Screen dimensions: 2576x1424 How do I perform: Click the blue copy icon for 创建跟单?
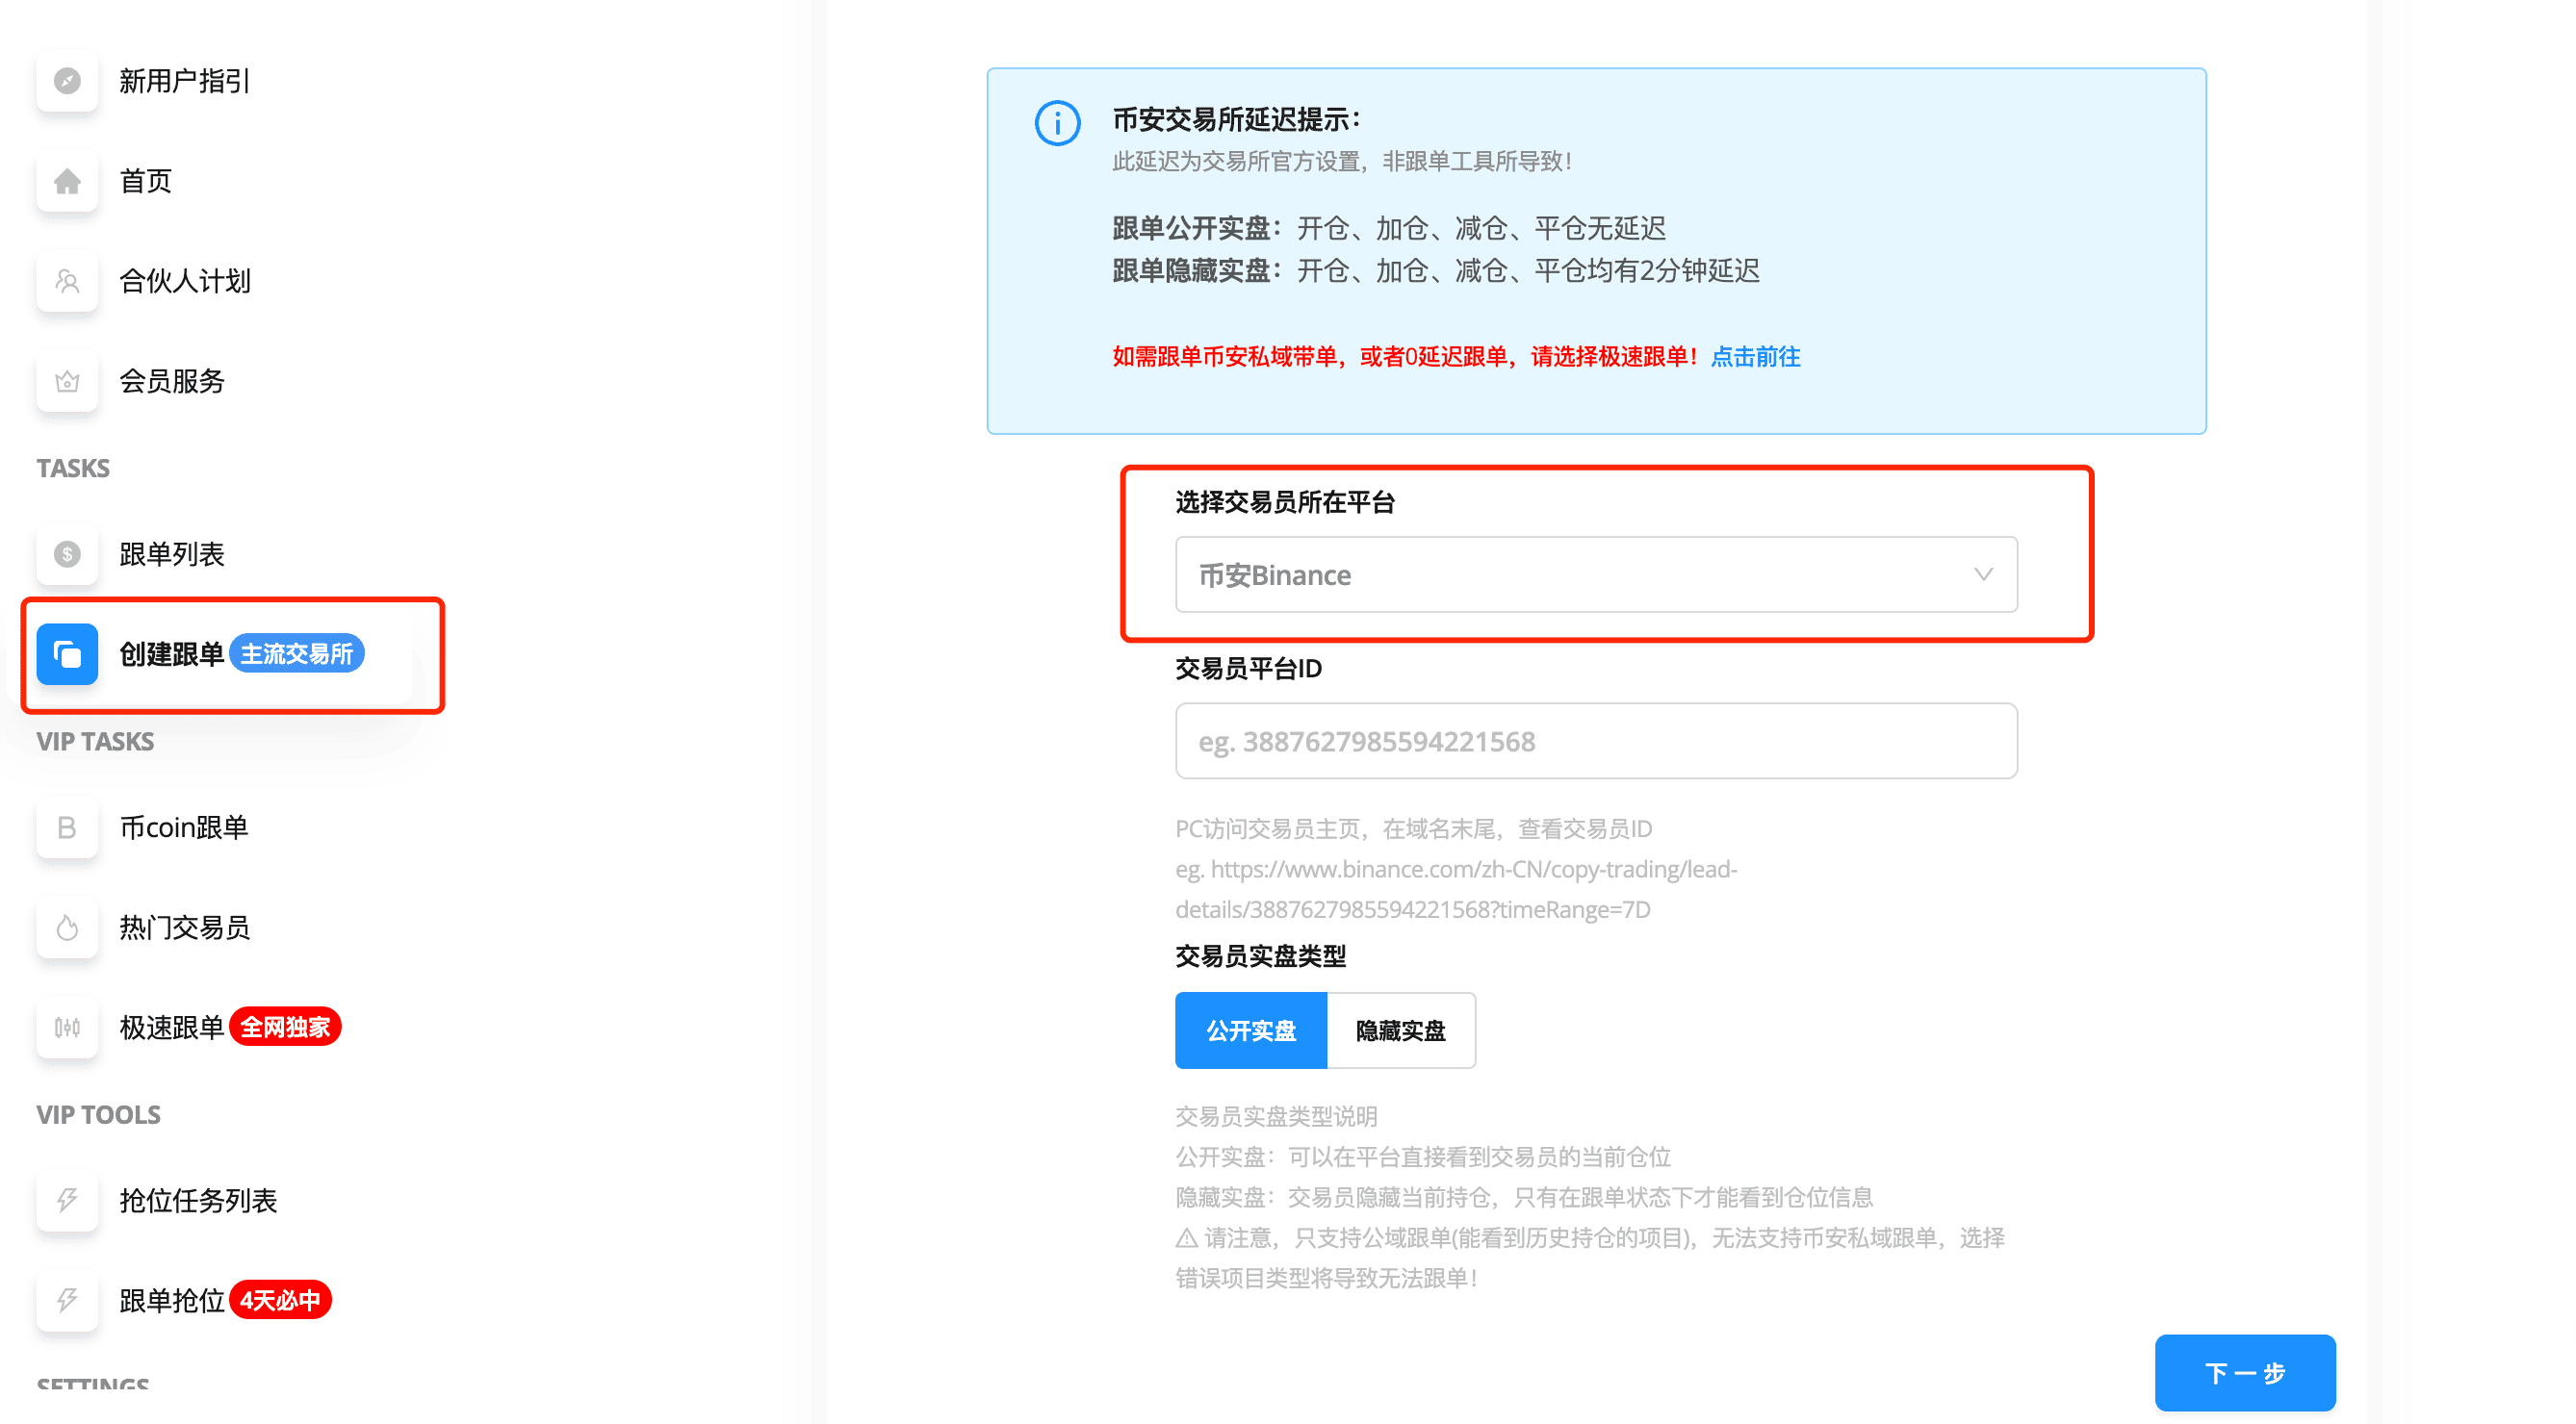pyautogui.click(x=67, y=653)
